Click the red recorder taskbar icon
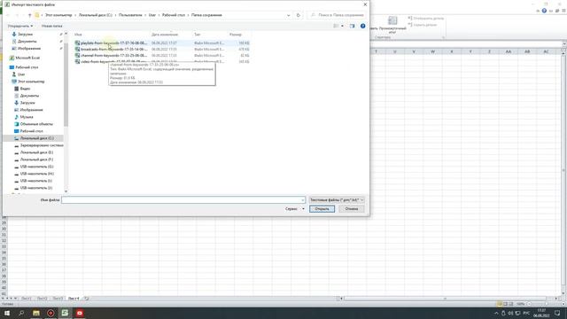 pos(50,313)
